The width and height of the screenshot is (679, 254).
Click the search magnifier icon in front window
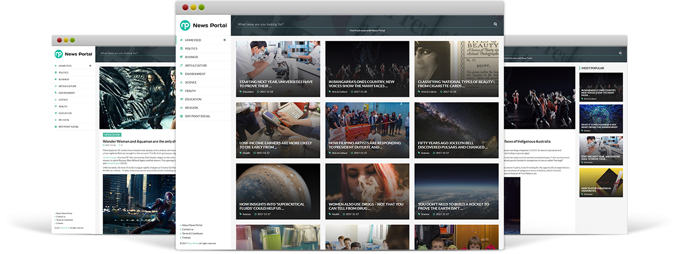pyautogui.click(x=495, y=25)
